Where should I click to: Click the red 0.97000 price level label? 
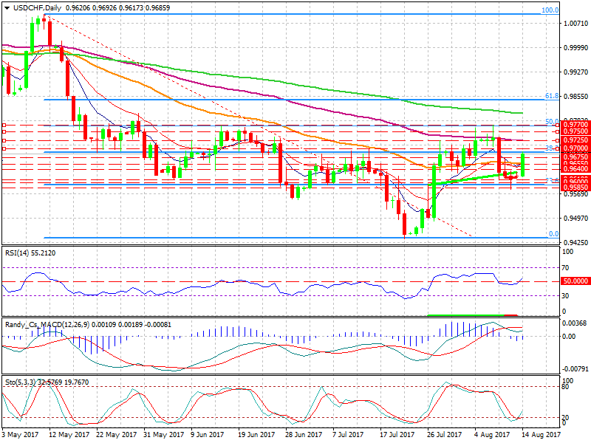tap(574, 148)
